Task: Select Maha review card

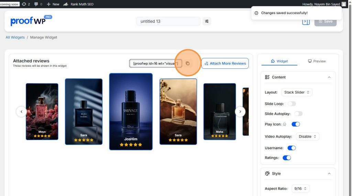Action: pyautogui.click(x=220, y=112)
